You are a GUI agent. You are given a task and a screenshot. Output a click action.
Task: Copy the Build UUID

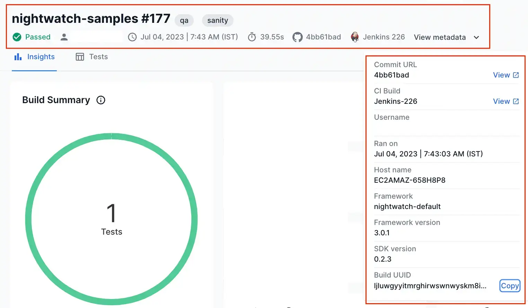[x=510, y=286]
